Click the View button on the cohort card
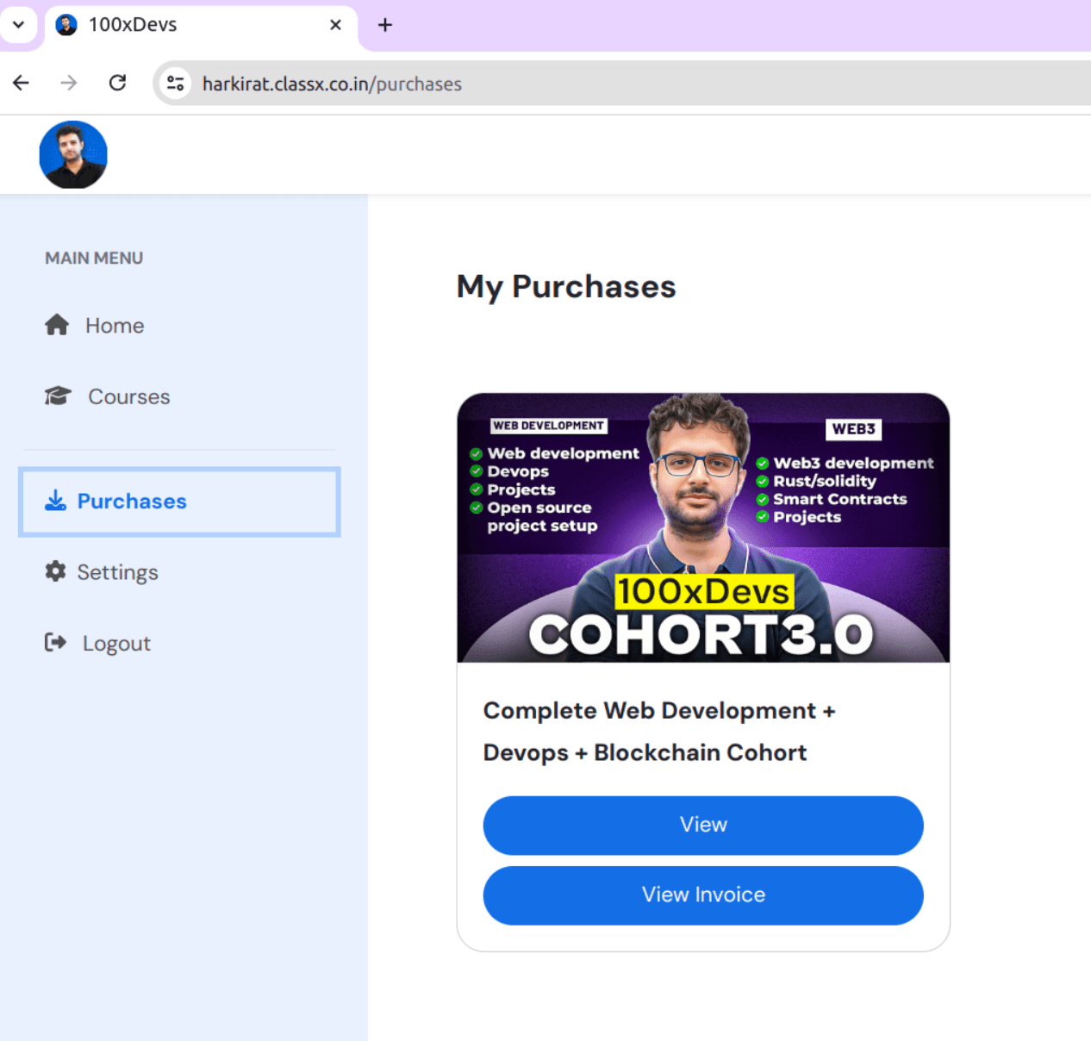Screen dimensions: 1091x1041 (x=702, y=825)
